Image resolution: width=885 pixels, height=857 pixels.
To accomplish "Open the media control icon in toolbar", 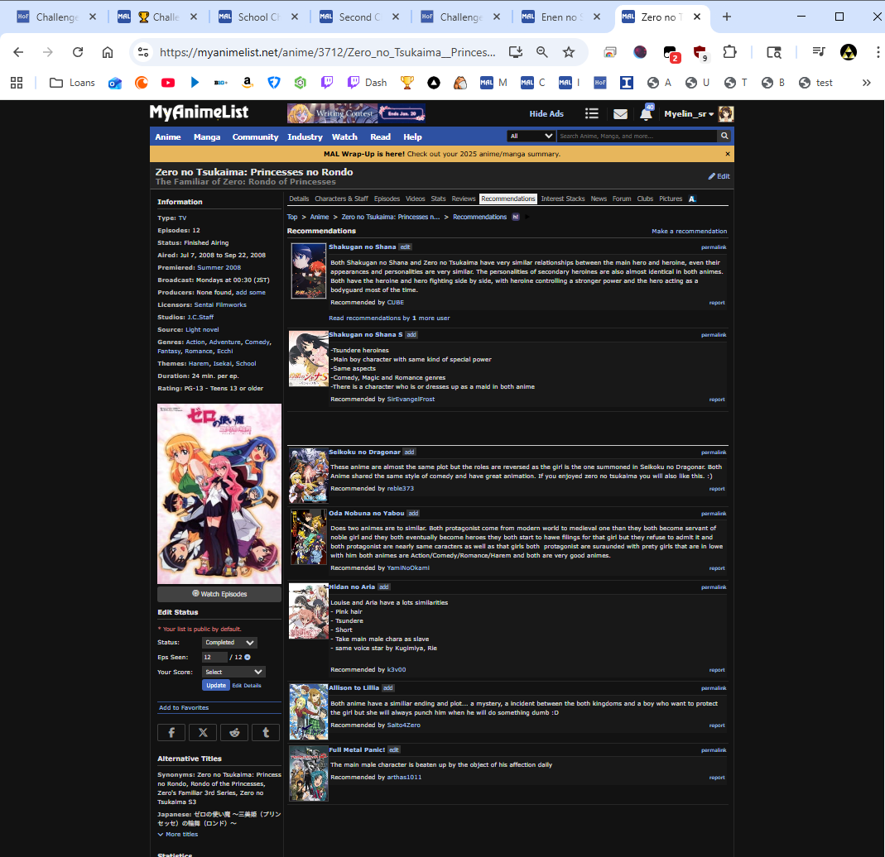I will coord(819,52).
